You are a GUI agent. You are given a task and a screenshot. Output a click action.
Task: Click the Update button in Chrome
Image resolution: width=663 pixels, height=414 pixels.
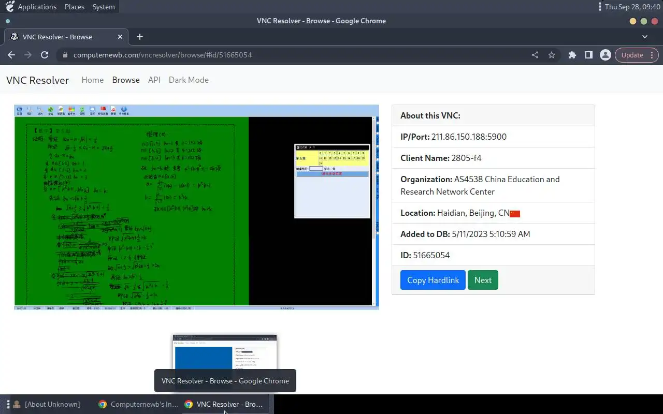coord(632,55)
